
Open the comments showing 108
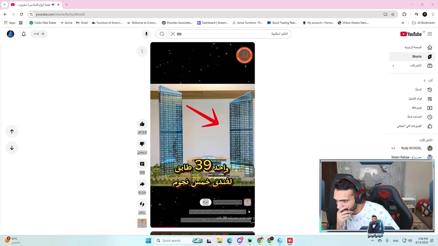pos(142,164)
